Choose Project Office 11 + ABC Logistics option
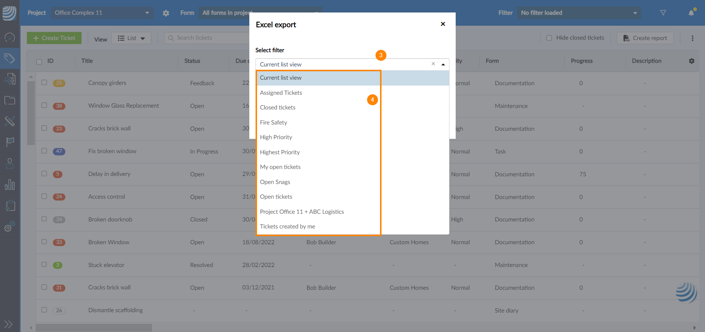The image size is (705, 332). coord(302,212)
